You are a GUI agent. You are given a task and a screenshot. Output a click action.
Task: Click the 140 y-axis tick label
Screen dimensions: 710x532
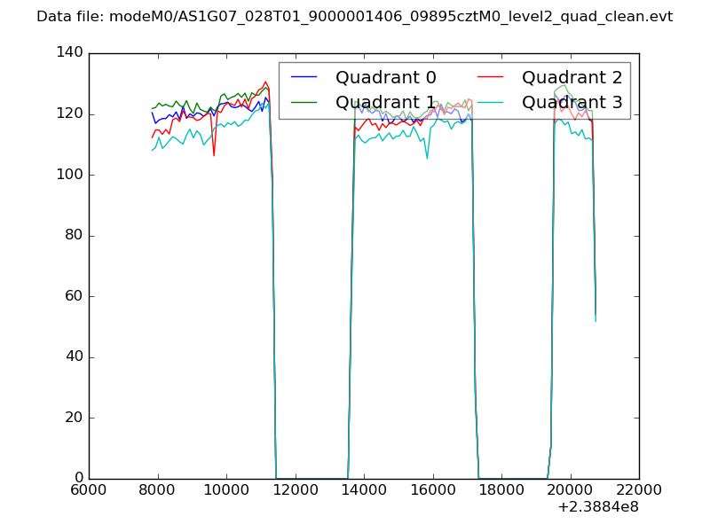[71, 53]
